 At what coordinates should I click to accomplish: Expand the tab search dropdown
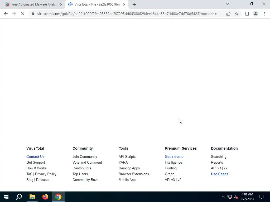pyautogui.click(x=228, y=4)
